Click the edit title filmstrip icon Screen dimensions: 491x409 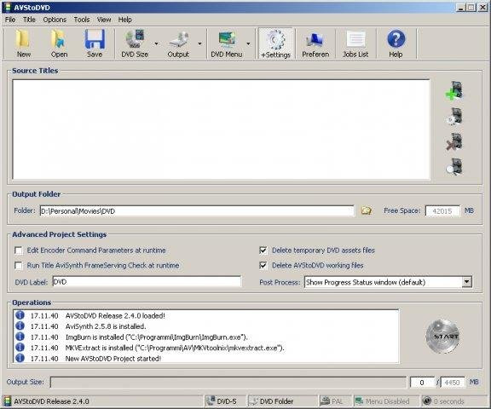(x=454, y=117)
